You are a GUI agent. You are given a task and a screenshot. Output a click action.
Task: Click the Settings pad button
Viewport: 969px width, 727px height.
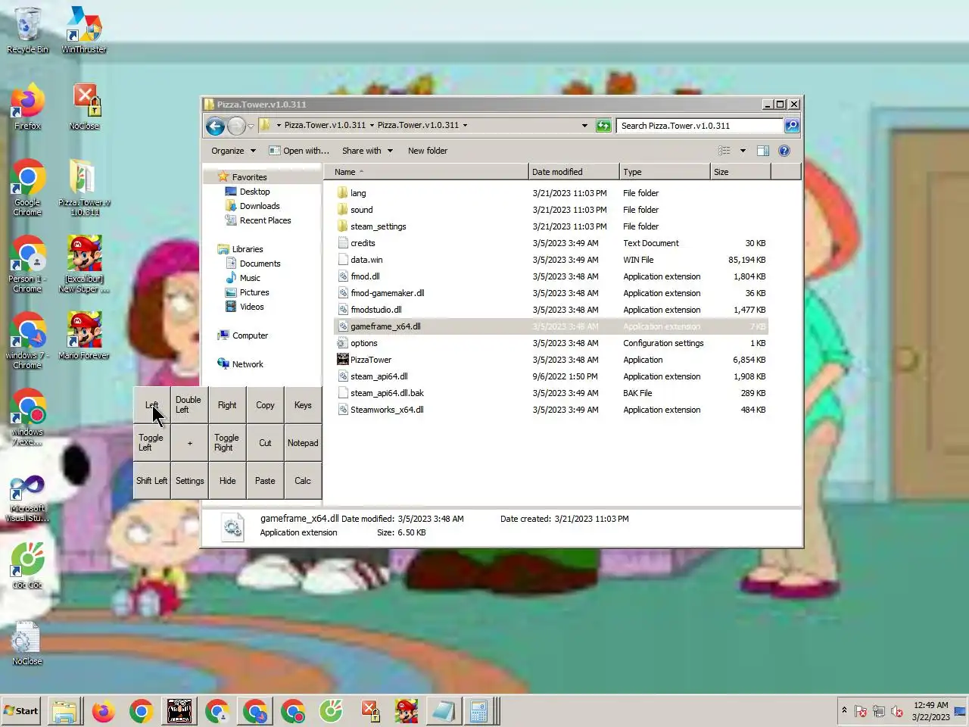coord(189,481)
